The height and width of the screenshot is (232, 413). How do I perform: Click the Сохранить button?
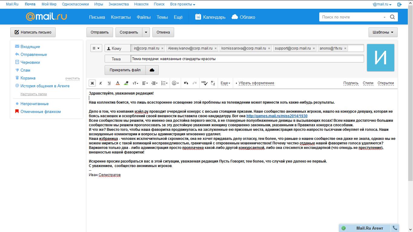(129, 32)
